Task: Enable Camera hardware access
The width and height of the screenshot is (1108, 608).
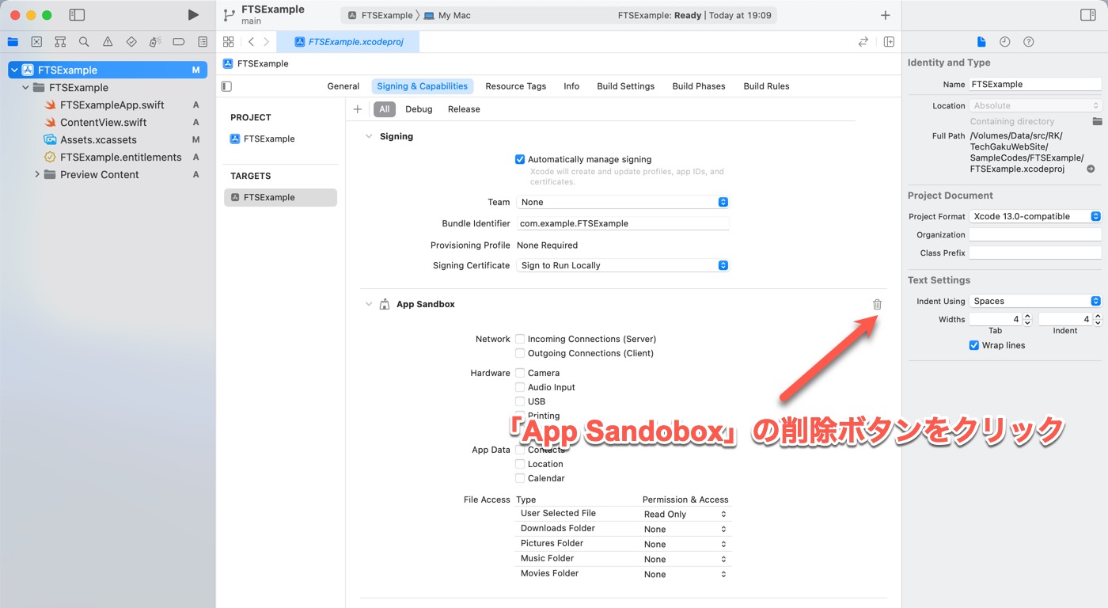Action: (520, 373)
